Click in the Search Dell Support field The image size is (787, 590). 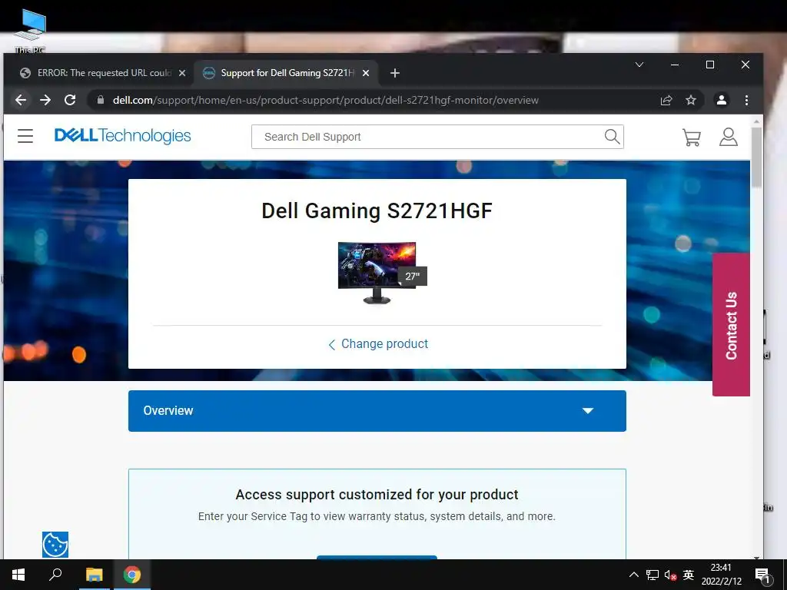[x=427, y=137]
